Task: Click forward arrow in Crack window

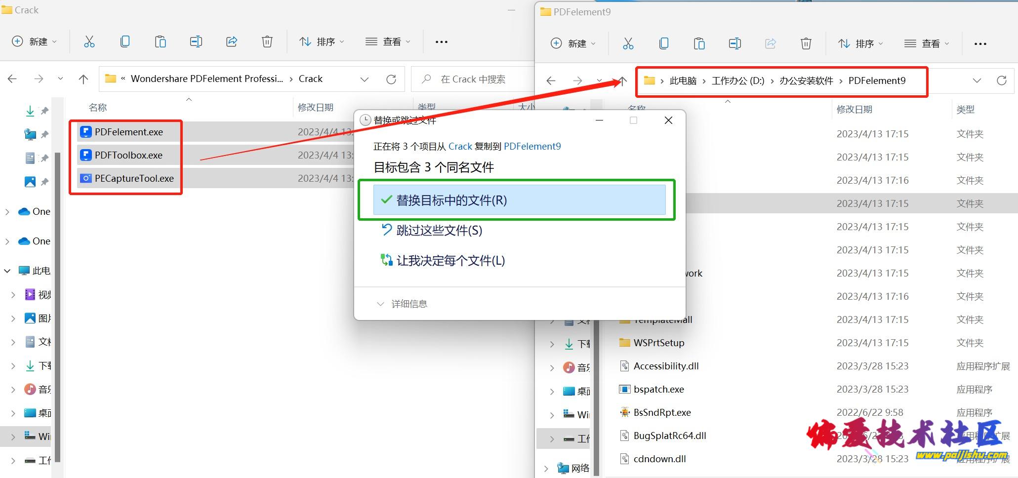Action: 39,79
